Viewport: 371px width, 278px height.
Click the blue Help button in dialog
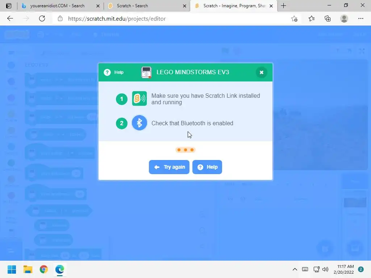click(207, 167)
